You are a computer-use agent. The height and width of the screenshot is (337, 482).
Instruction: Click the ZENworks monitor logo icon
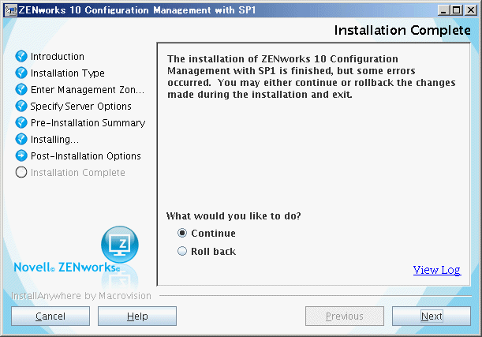[120, 245]
